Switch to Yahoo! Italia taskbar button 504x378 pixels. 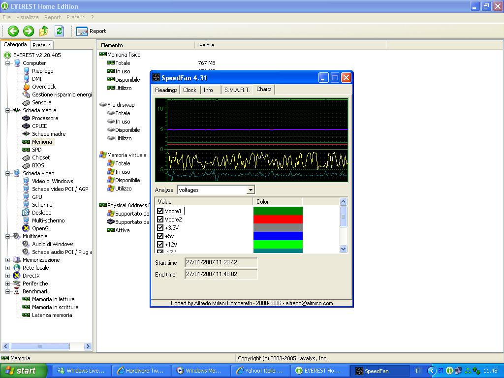click(x=260, y=371)
